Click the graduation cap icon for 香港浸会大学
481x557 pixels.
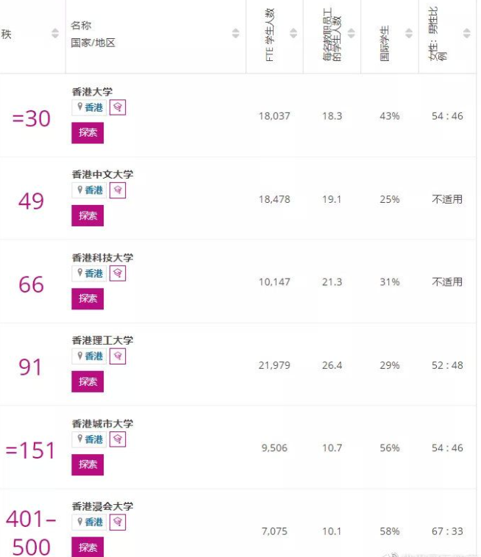pyautogui.click(x=118, y=522)
